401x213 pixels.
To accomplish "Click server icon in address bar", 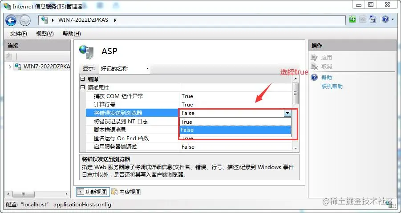I will pyautogui.click(x=45, y=20).
